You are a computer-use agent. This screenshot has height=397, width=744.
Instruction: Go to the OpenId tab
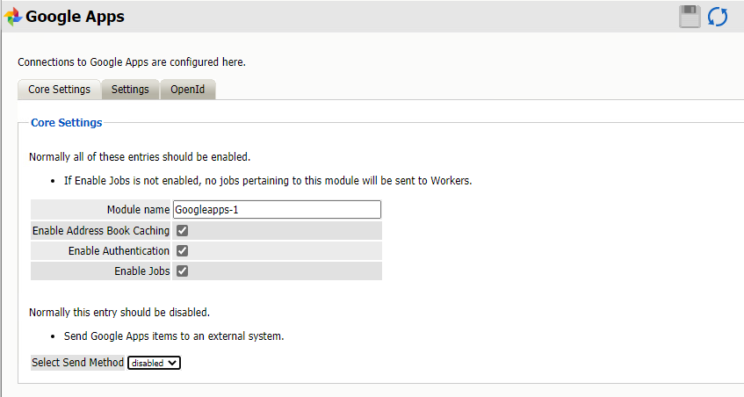(x=188, y=90)
